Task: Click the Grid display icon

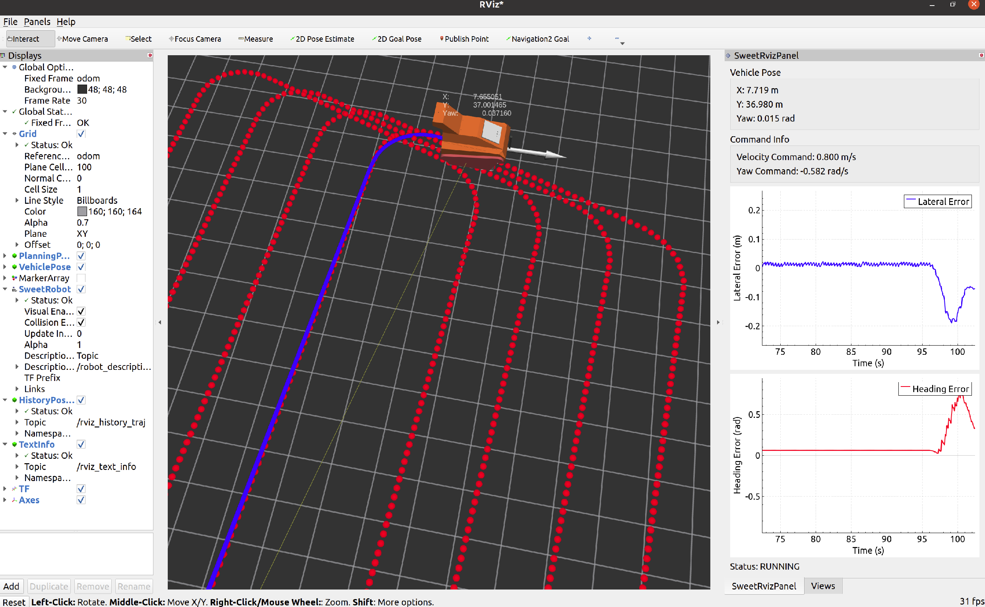Action: coord(14,134)
